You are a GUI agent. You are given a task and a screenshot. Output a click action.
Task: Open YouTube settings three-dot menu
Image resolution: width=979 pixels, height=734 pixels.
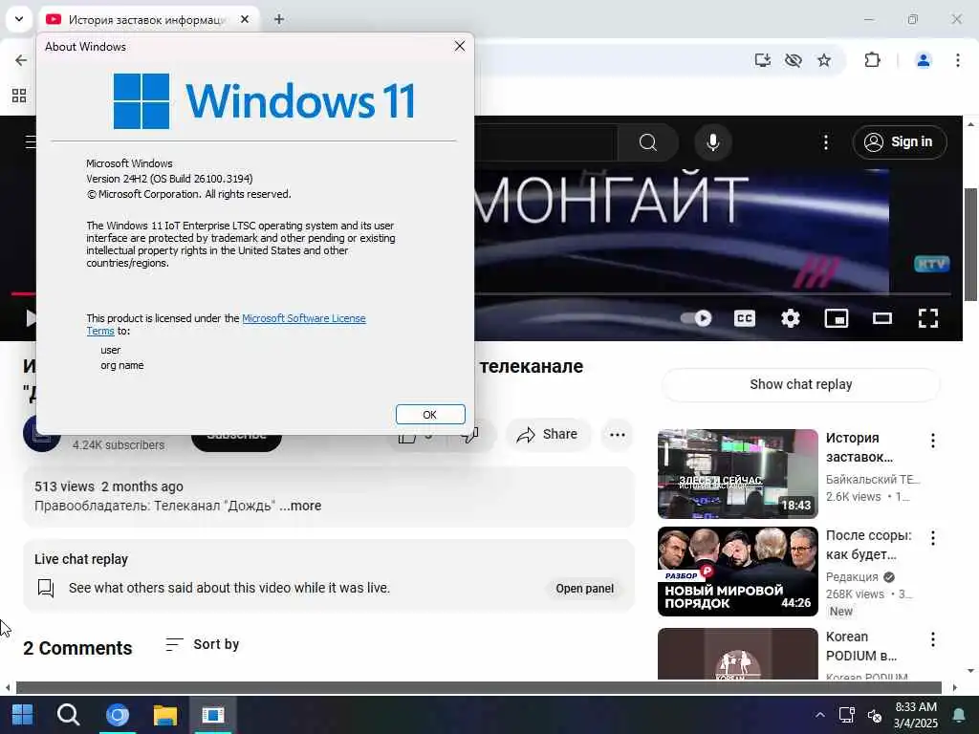pyautogui.click(x=826, y=142)
